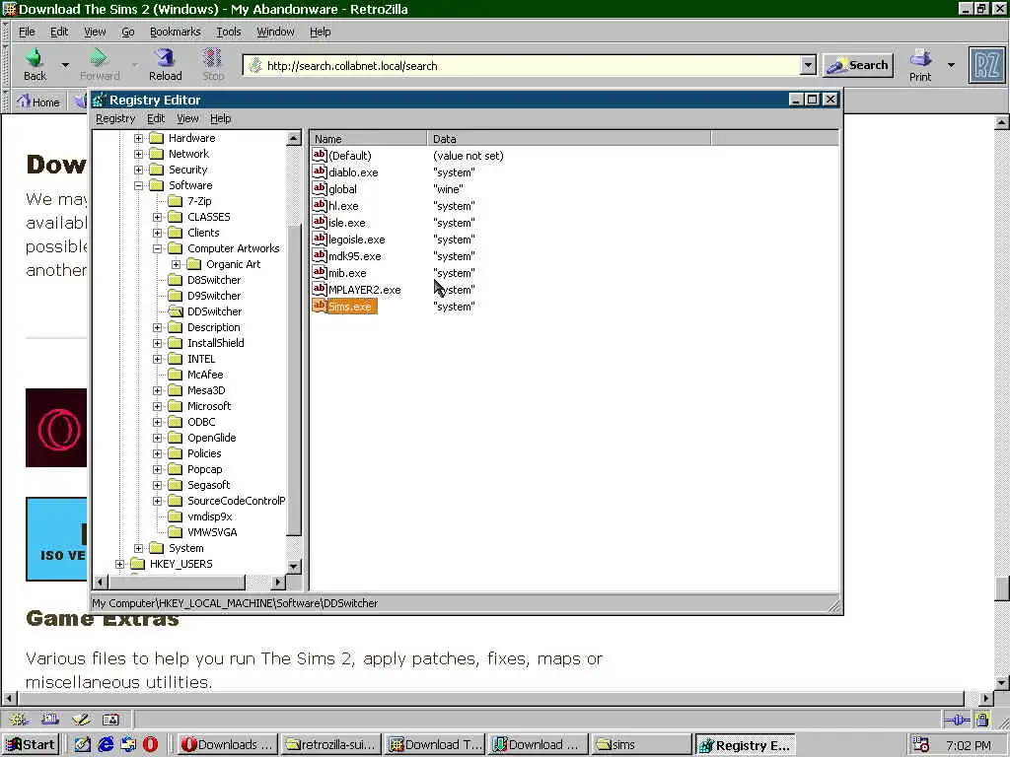Select the Popcap registry key
This screenshot has height=757, width=1010.
coord(205,469)
